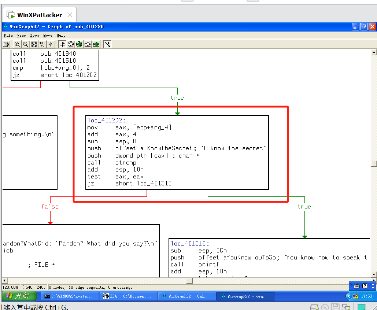The image size is (377, 310).
Task: Click the 120.00% zoom status field
Action: tap(10, 287)
